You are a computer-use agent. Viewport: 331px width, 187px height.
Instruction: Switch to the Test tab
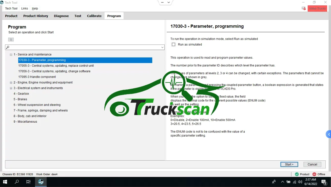click(x=78, y=16)
